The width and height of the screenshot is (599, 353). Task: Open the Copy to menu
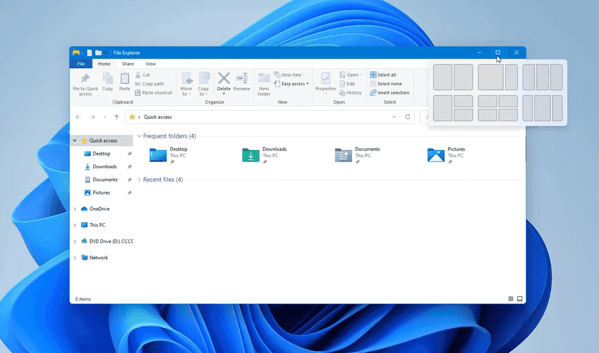(204, 84)
